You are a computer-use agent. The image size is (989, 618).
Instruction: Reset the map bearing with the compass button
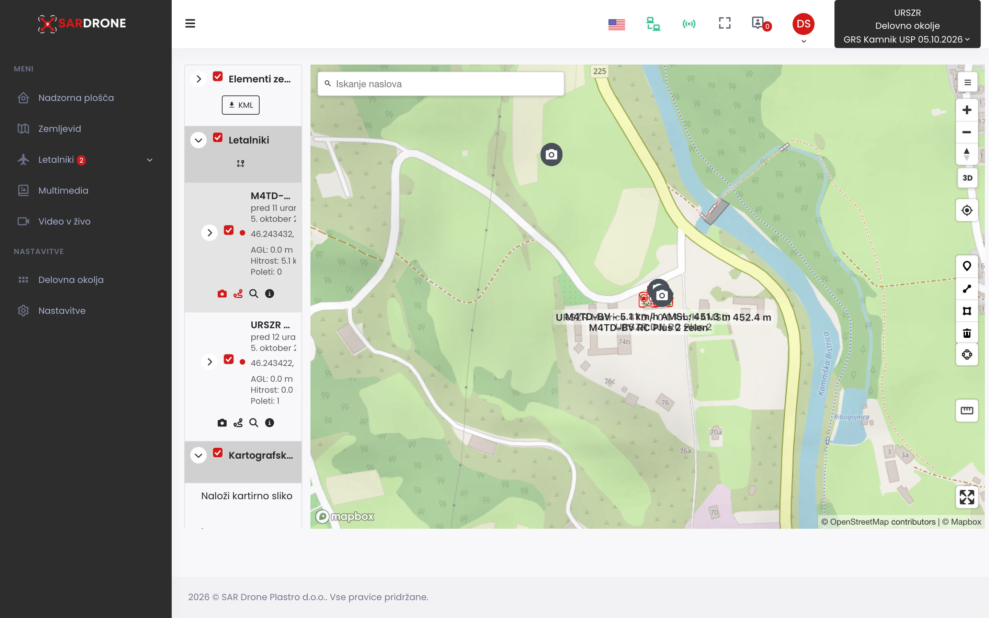[967, 154]
